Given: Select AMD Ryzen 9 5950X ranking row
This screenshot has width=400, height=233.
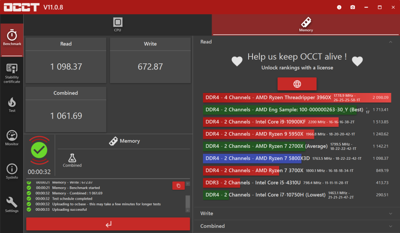Looking at the screenshot, I should (297, 134).
